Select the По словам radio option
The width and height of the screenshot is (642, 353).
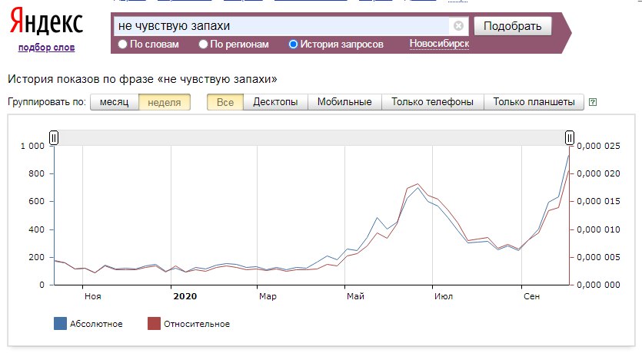click(122, 45)
